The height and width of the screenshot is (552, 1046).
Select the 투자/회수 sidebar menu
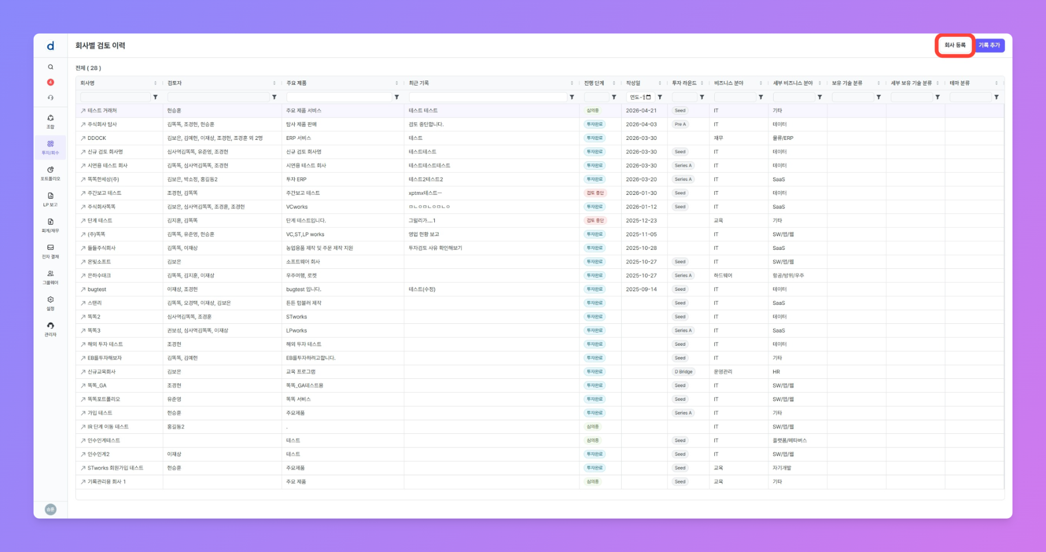point(50,148)
